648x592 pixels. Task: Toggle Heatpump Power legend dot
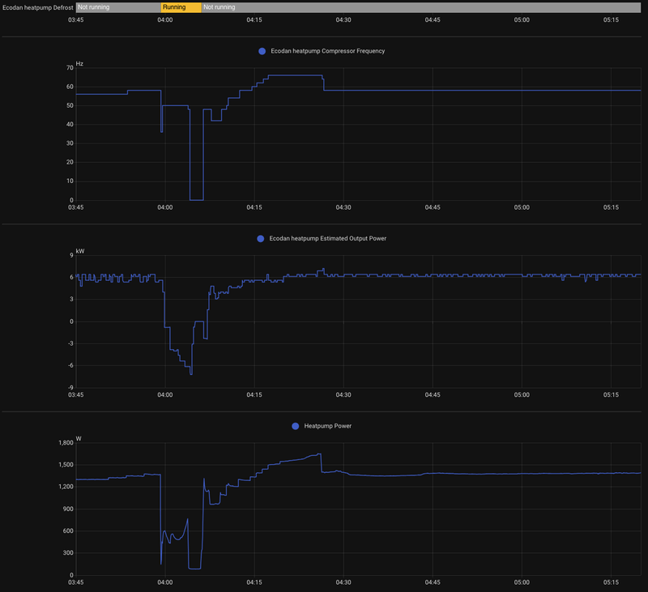(295, 426)
